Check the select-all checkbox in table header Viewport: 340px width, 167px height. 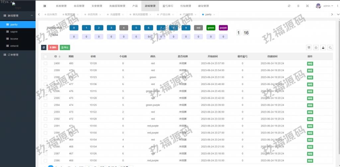[x=45, y=56]
